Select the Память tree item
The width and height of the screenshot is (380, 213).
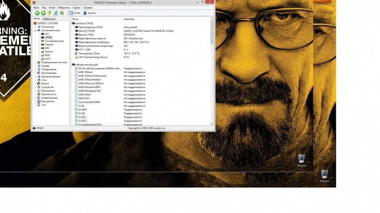click(49, 45)
